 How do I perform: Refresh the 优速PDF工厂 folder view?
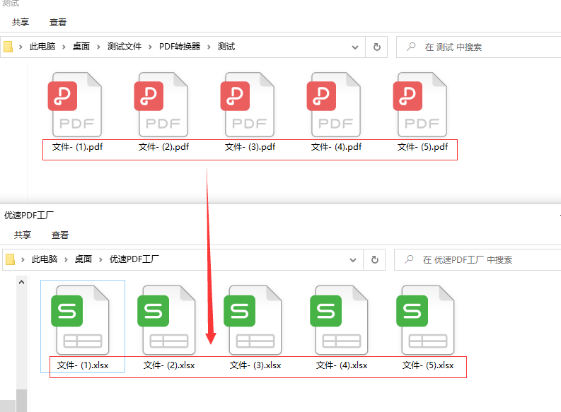[375, 259]
